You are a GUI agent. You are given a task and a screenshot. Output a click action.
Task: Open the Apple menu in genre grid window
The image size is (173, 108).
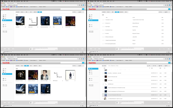(2, 1)
